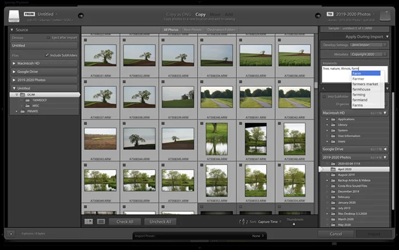This screenshot has width=399, height=250.
Task: Click the rotate sort direction icon
Action: point(243,221)
